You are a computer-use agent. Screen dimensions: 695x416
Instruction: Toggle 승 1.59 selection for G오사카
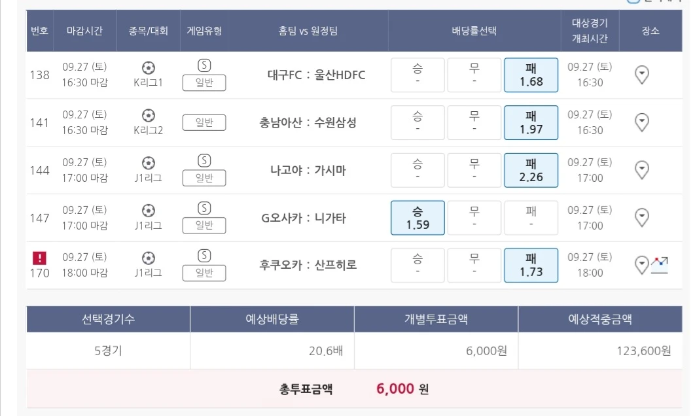[418, 218]
